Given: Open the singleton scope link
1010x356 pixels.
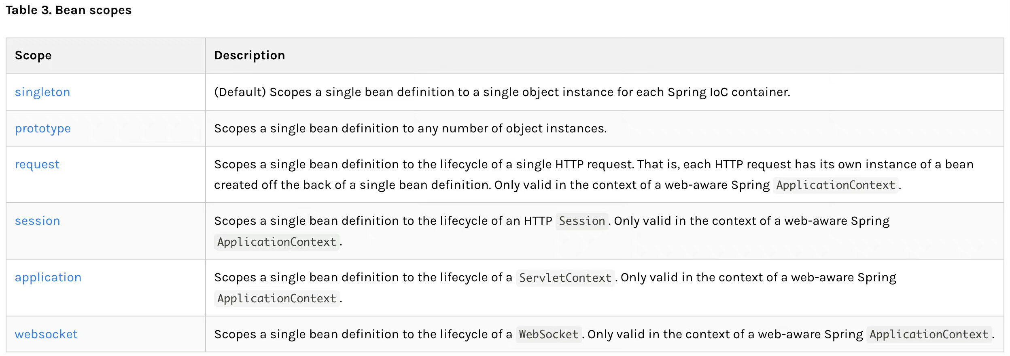Looking at the screenshot, I should click(42, 92).
